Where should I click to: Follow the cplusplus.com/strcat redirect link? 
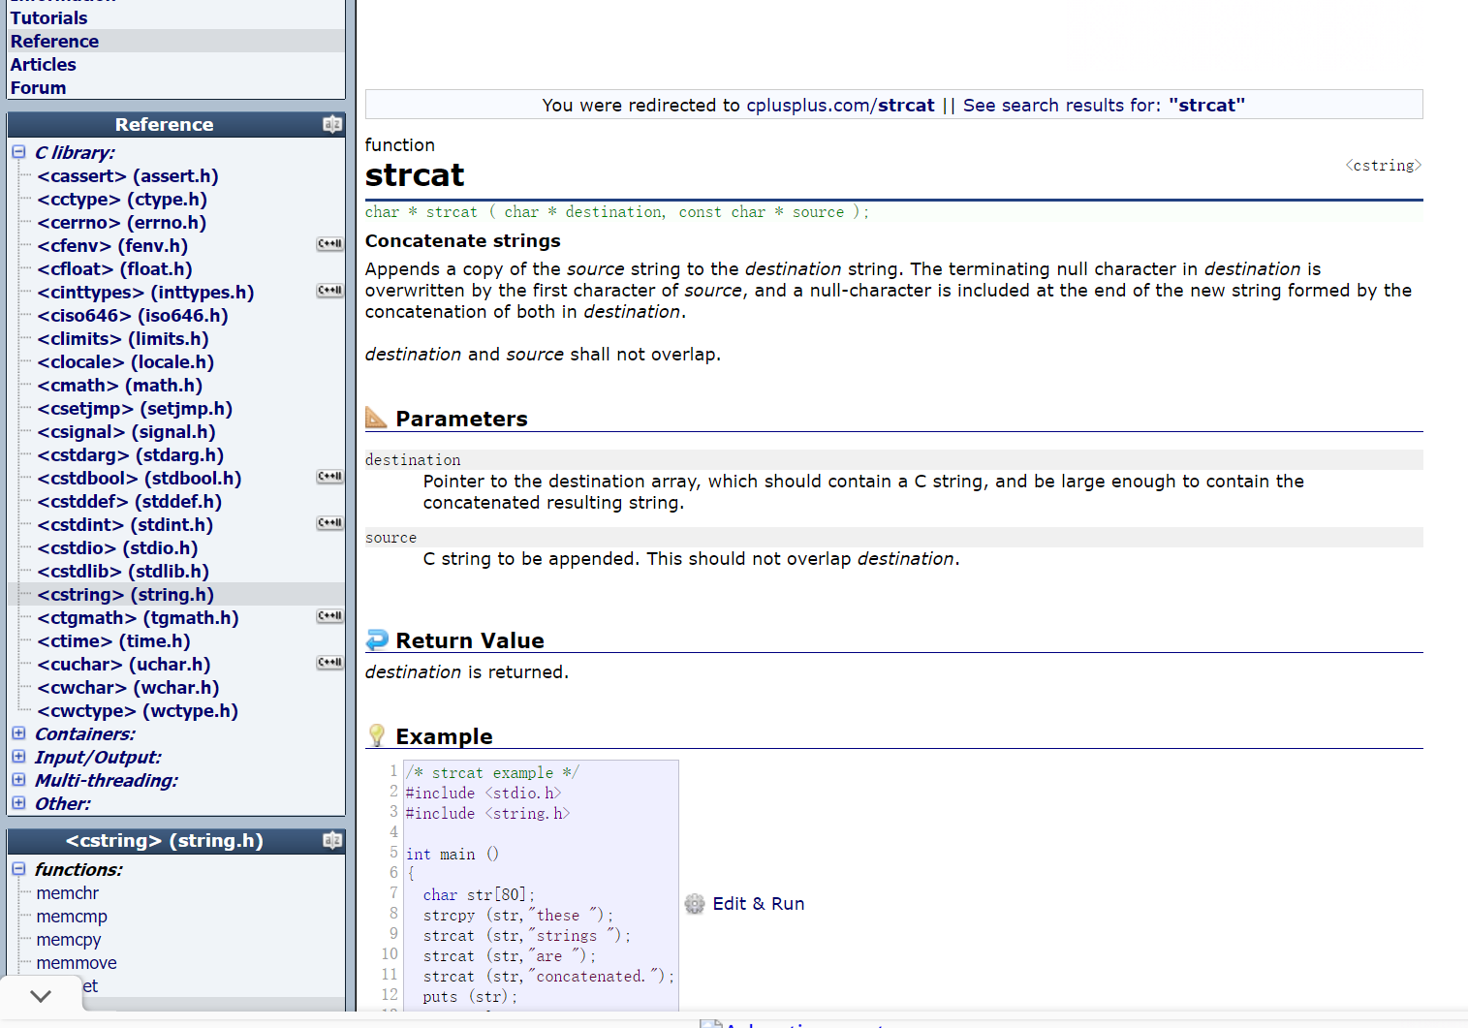click(840, 105)
